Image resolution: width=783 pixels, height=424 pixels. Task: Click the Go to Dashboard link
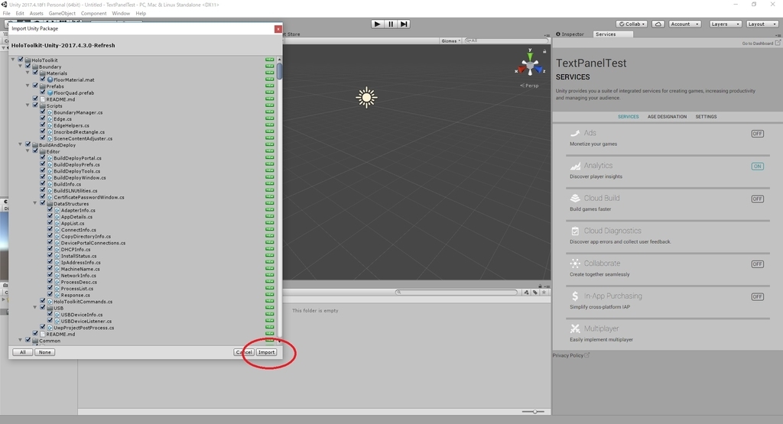757,44
